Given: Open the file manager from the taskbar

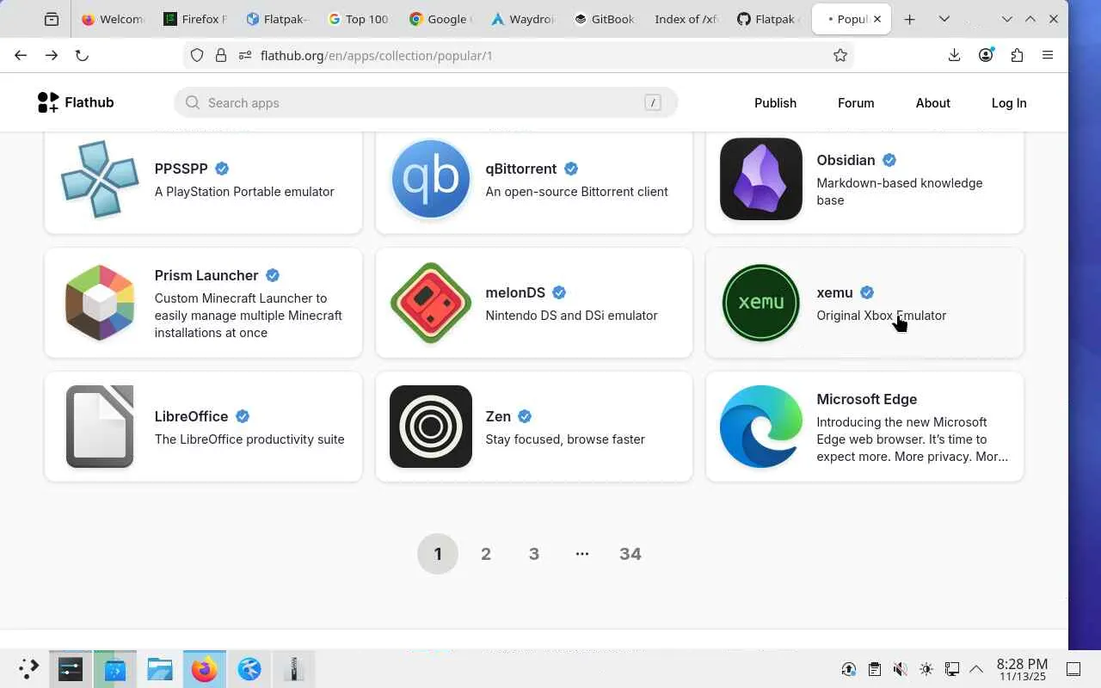Looking at the screenshot, I should [160, 669].
